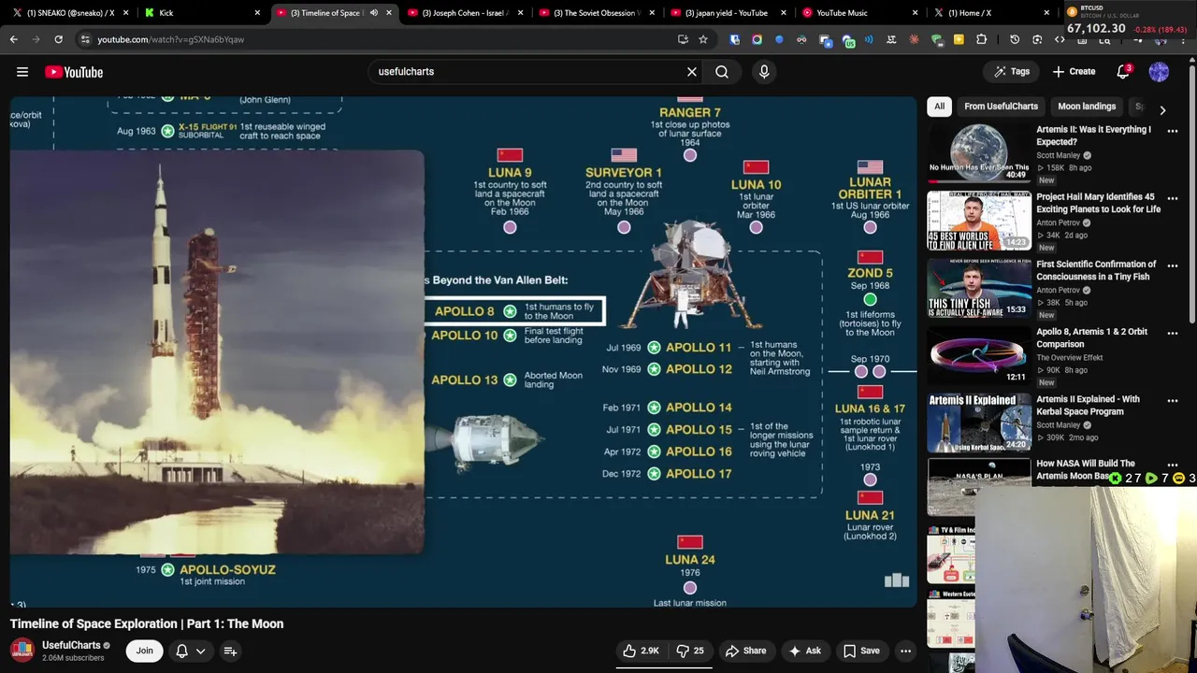Click the Share button
Viewport: 1197px width, 673px height.
(x=745, y=651)
